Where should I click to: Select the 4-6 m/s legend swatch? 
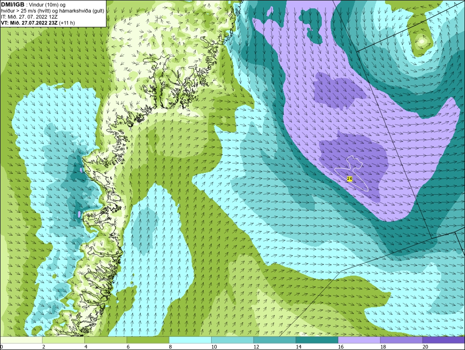click(106, 340)
